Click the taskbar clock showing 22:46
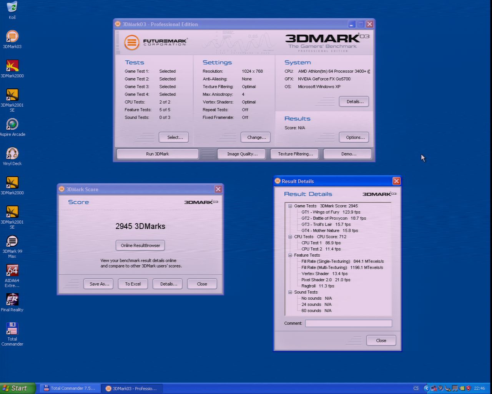 pos(479,388)
